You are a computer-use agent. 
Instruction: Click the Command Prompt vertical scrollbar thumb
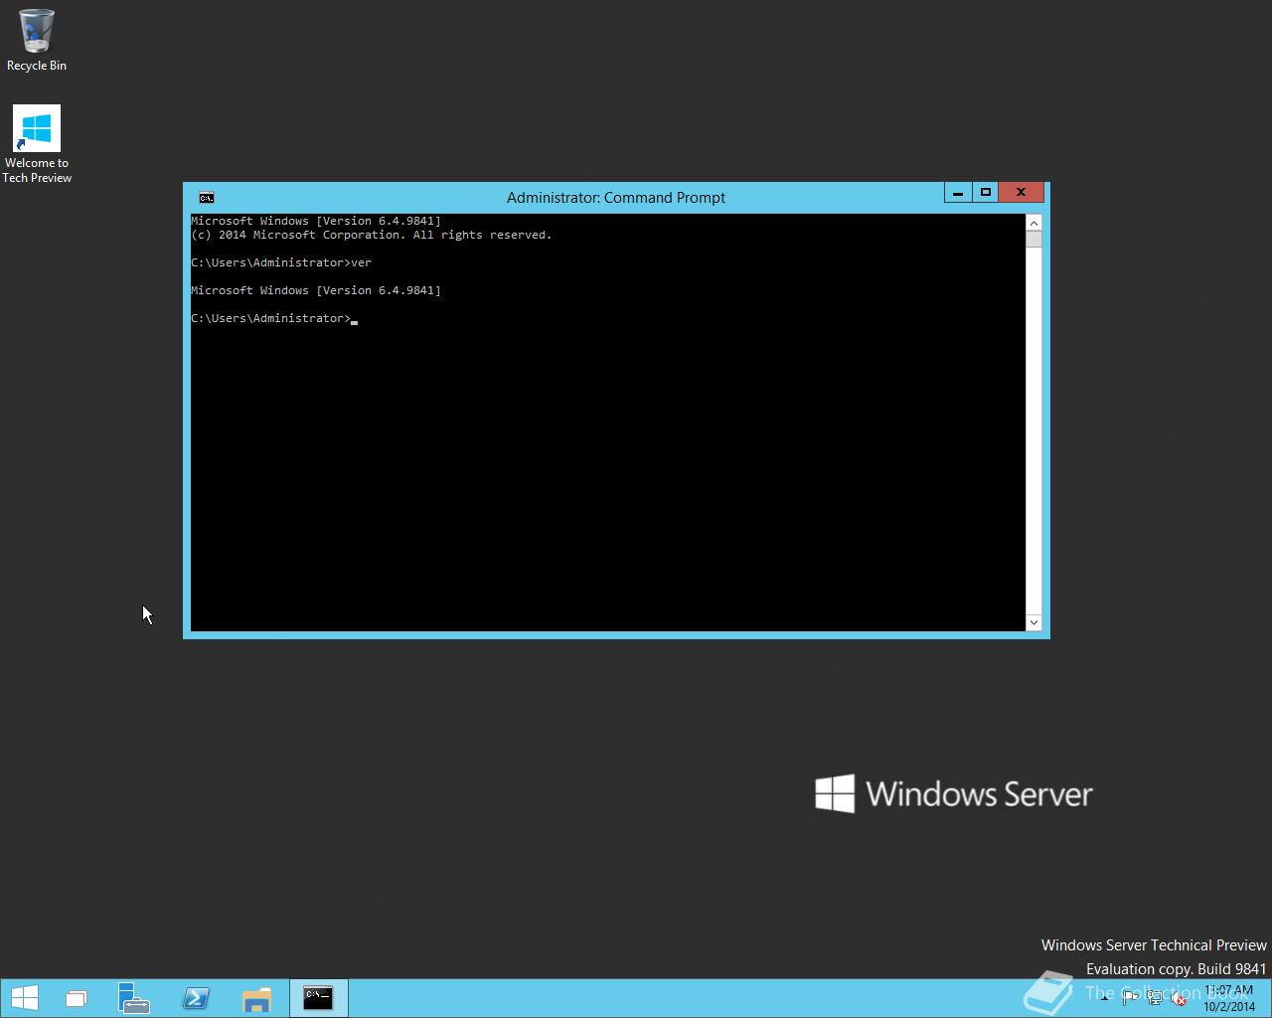[x=1033, y=240]
